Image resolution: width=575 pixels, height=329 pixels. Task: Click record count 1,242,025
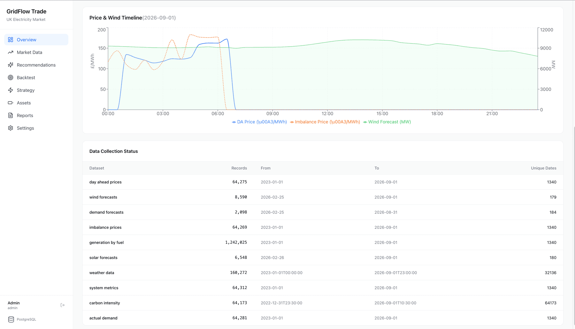(x=236, y=243)
